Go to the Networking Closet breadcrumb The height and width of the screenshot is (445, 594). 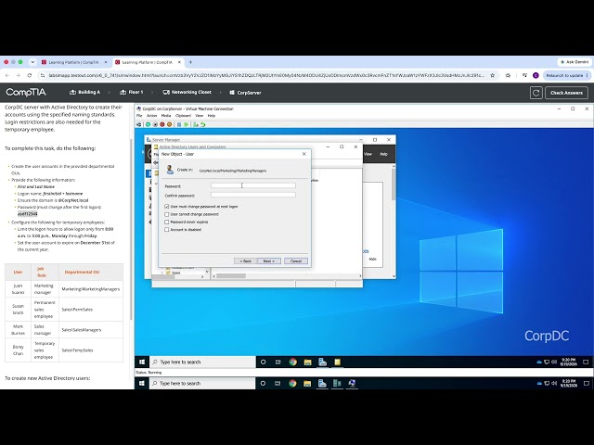187,93
